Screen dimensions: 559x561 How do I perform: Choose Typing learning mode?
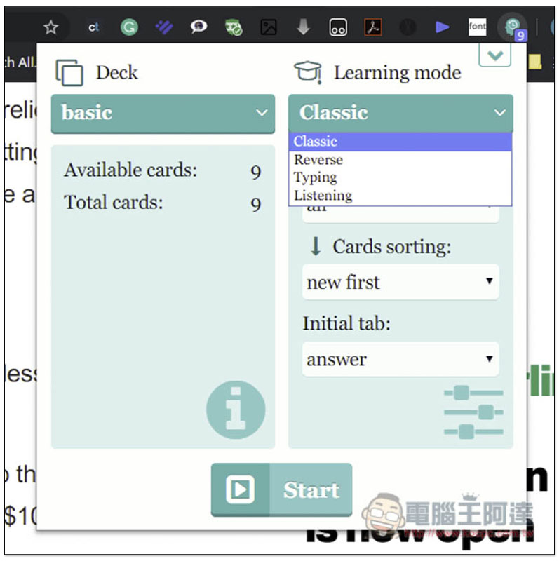point(400,177)
